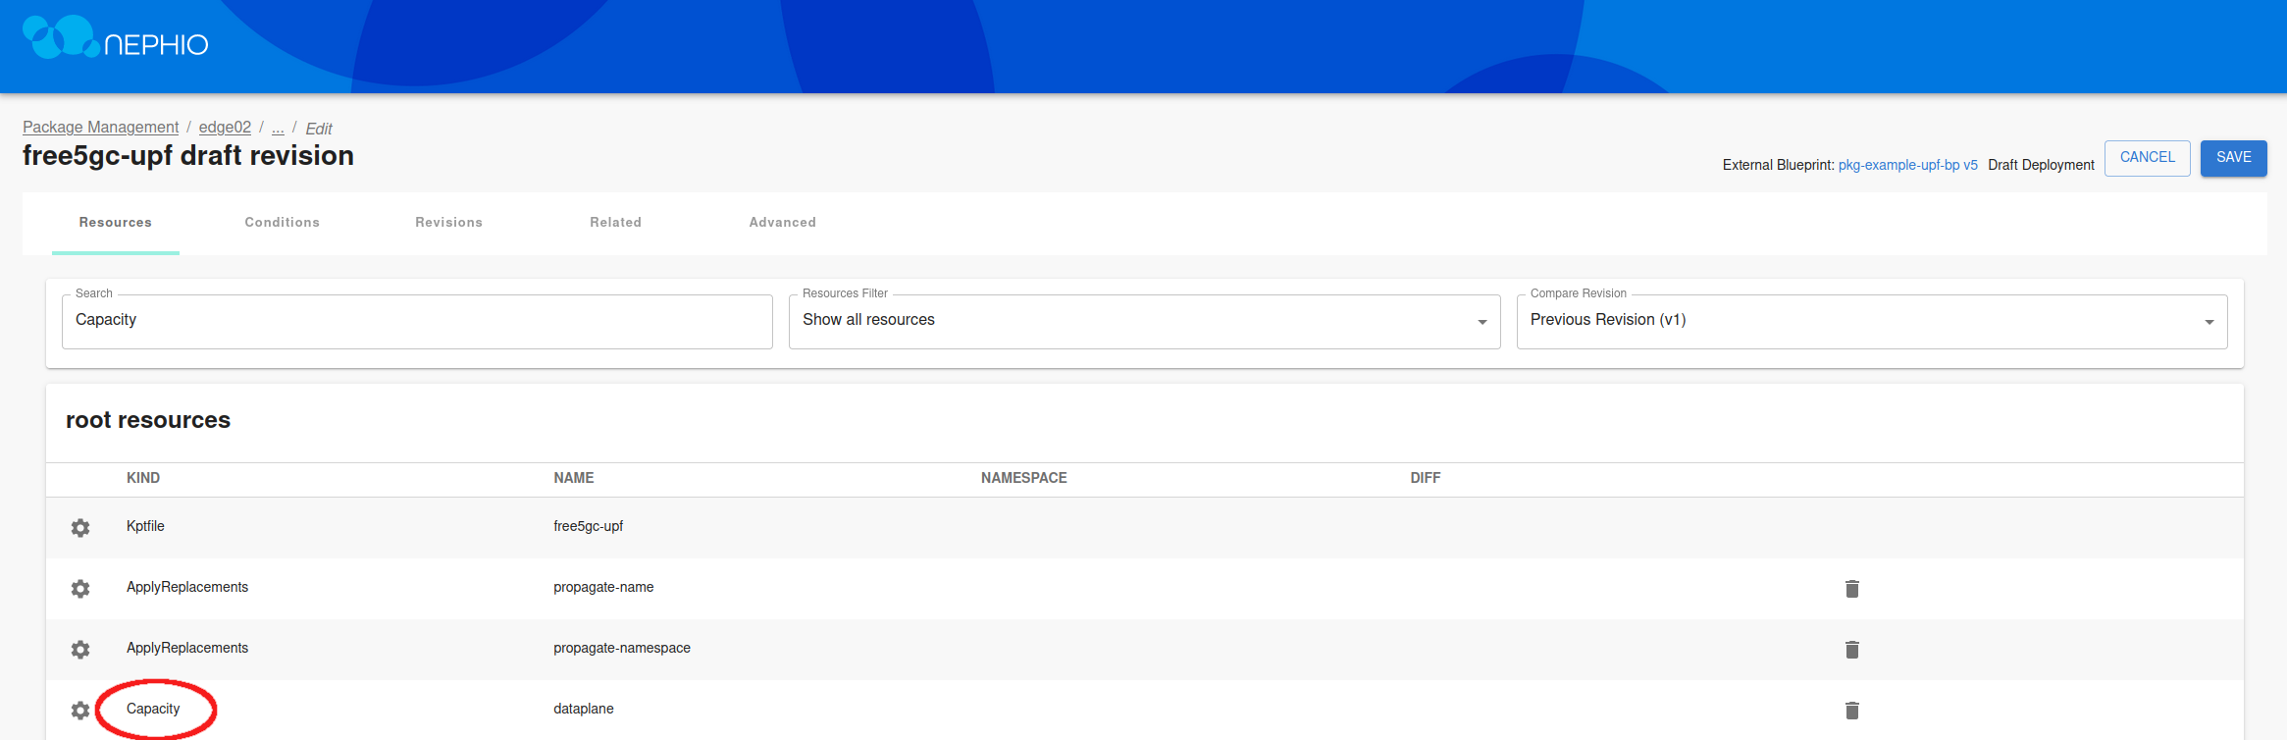Select the Related tab
This screenshot has width=2287, height=740.
[x=615, y=223]
